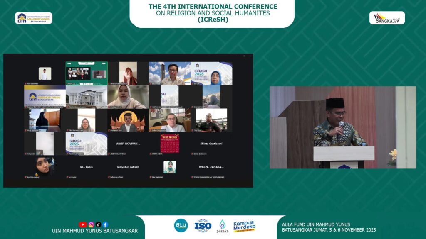The width and height of the screenshot is (426, 239).
Task: Close the meeting window inside the stream
Action: pos(250,56)
